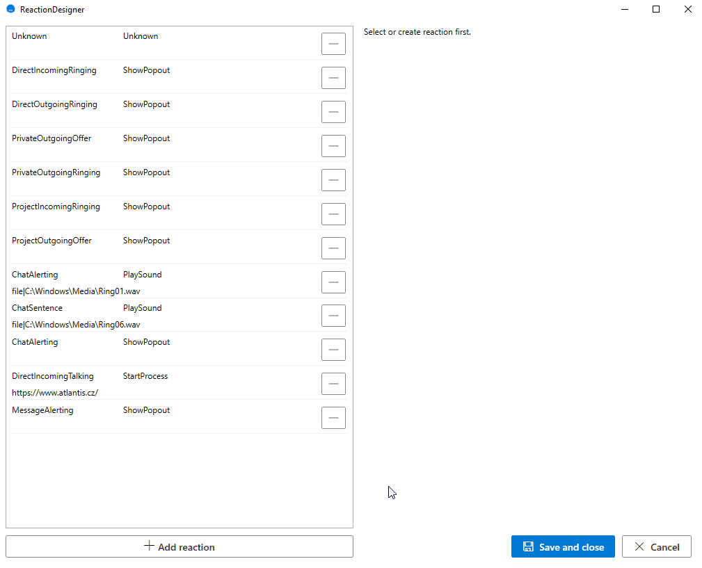Remove the DirectIncomingRinging reaction via minus button

[x=333, y=78]
